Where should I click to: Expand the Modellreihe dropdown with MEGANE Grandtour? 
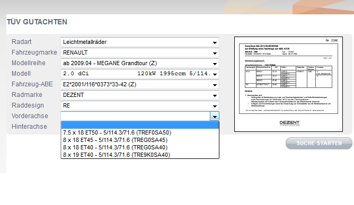pyautogui.click(x=140, y=63)
